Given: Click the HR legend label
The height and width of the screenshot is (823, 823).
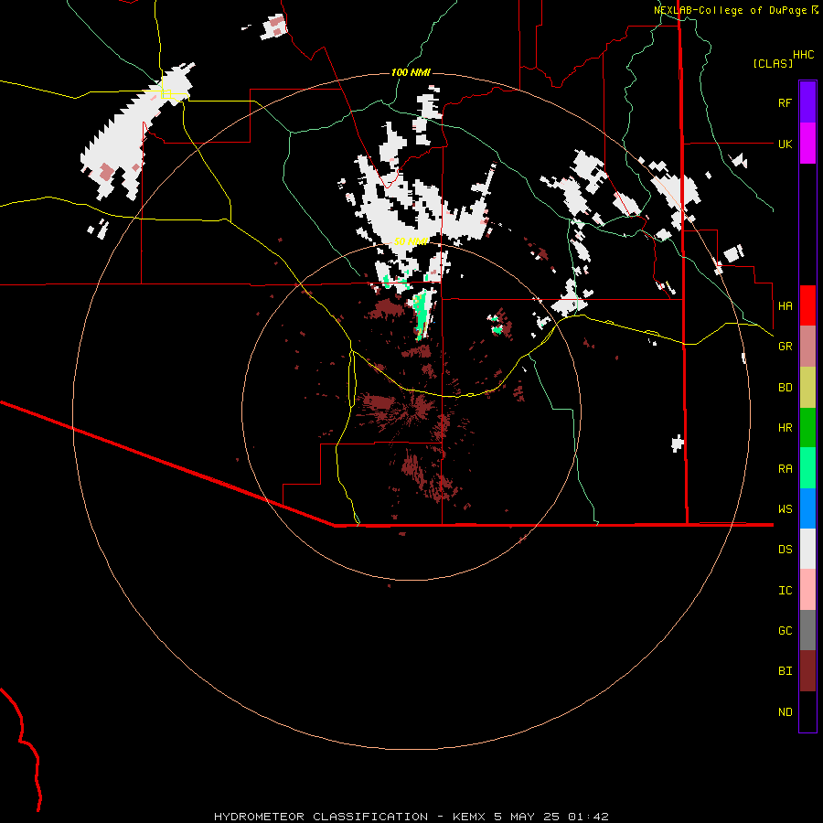Looking at the screenshot, I should [x=785, y=427].
